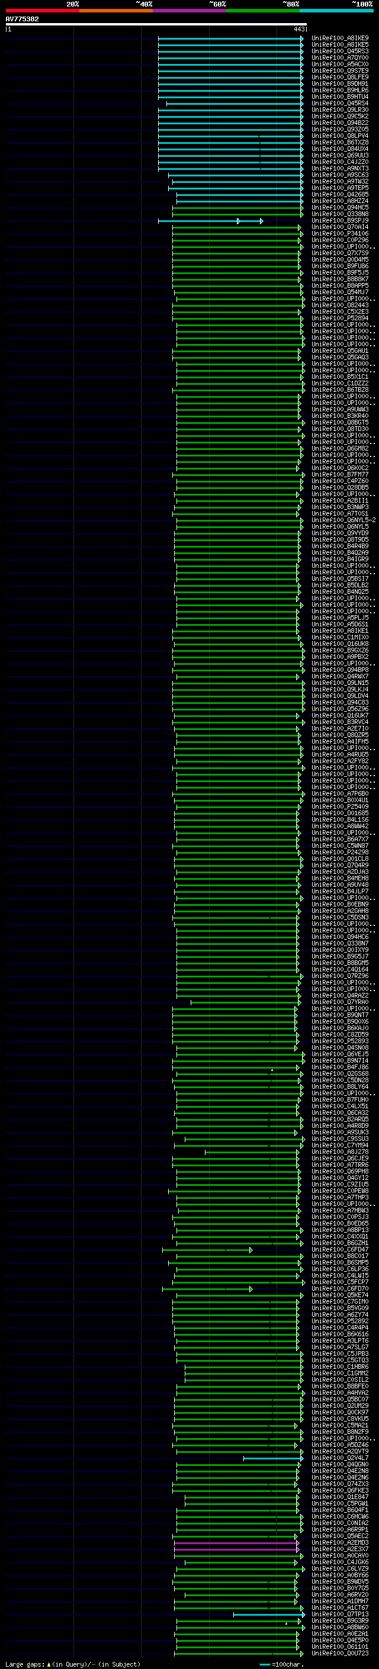
Task: Click the short green bar for UniRef100_C6FD47
Action: (x=207, y=1250)
